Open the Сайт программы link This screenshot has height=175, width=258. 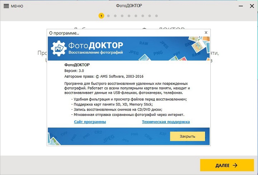coord(90,122)
